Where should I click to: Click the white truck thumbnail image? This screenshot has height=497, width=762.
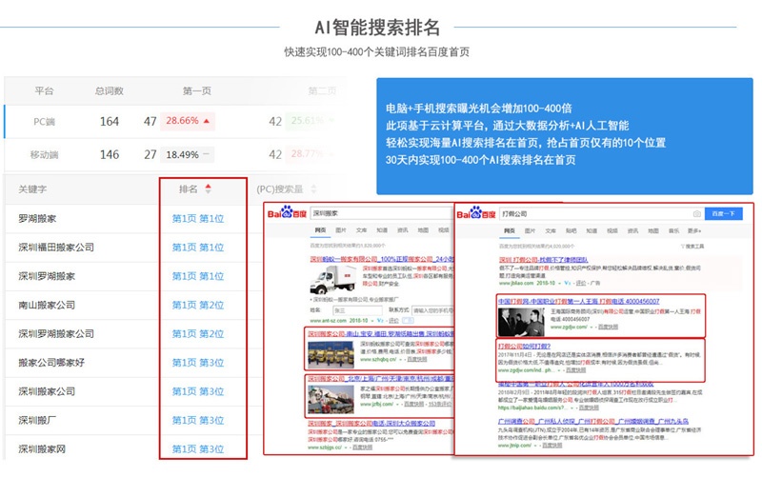click(x=329, y=280)
